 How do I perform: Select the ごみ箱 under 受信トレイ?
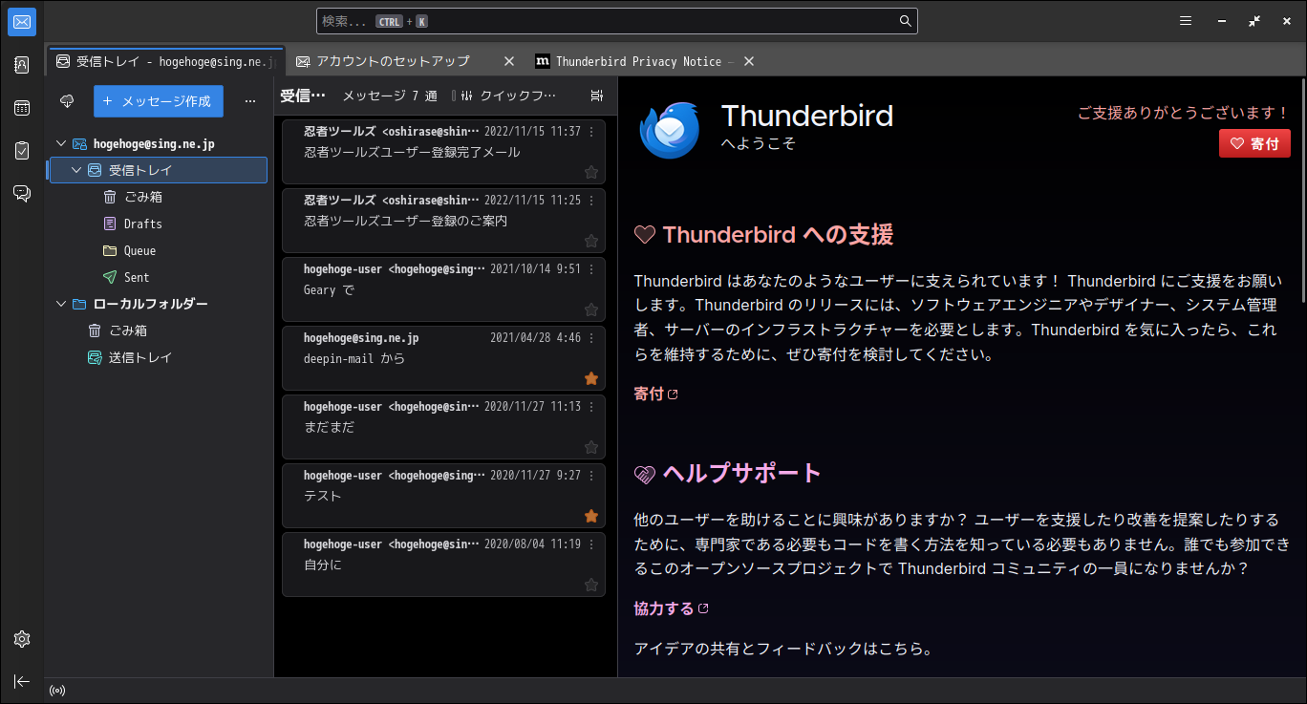158,197
